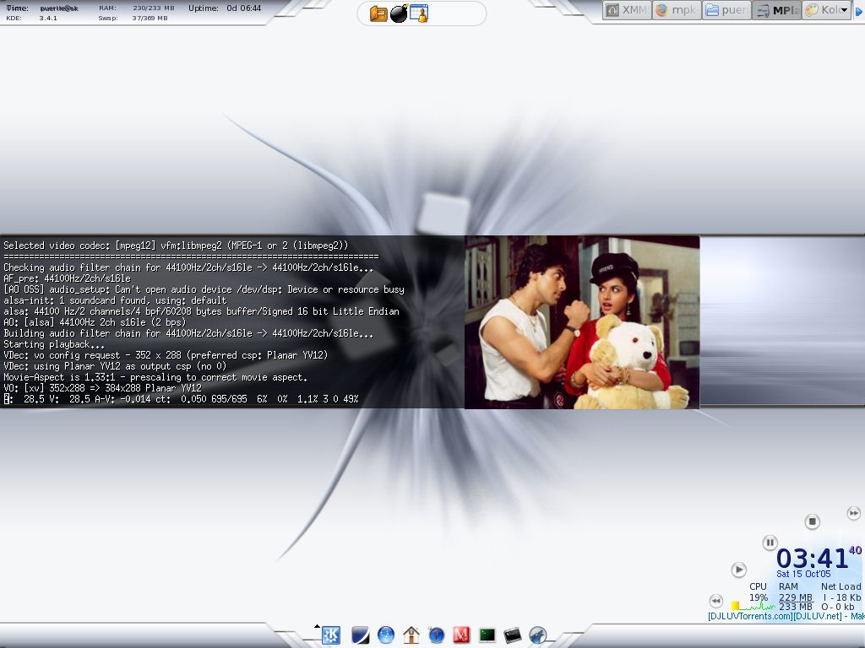This screenshot has width=865, height=648.
Task: Click the MPlayer video frame with teddy bear
Action: click(582, 322)
